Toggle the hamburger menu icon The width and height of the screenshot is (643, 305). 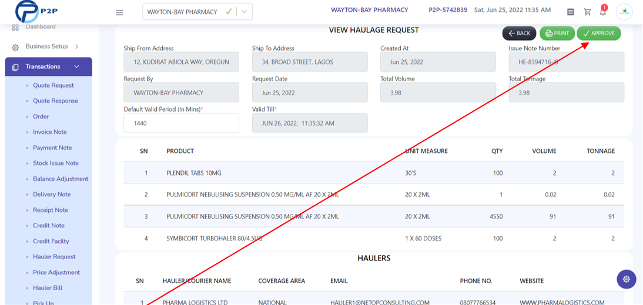click(119, 12)
